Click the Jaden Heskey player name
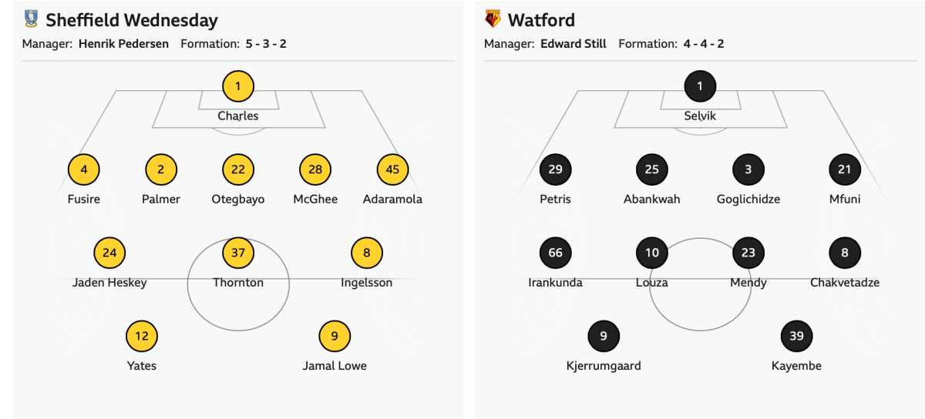The image size is (925, 419). [x=109, y=283]
